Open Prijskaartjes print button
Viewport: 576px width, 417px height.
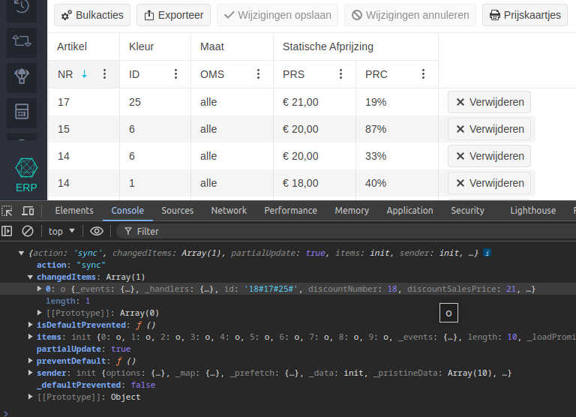525,15
